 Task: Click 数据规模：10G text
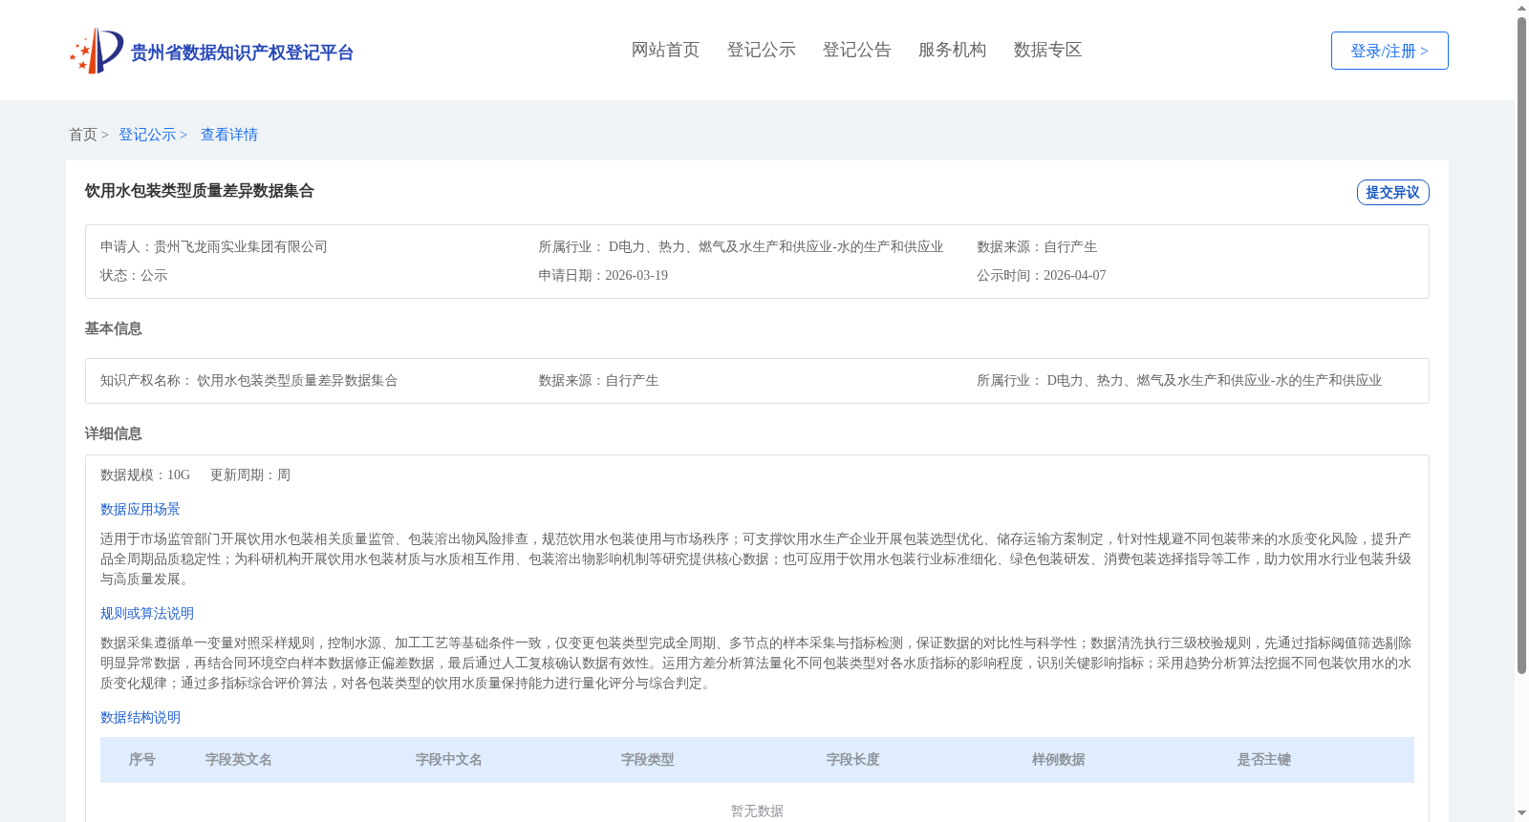pos(145,474)
